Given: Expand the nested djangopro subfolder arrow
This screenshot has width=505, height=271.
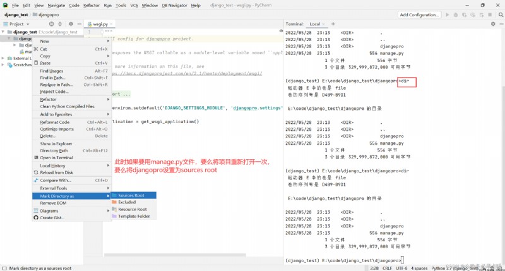Looking at the screenshot, I should pos(15,45).
